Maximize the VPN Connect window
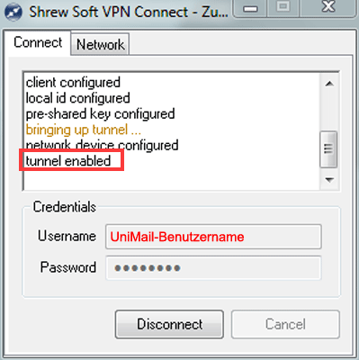This screenshot has width=359, height=360. (x=283, y=8)
